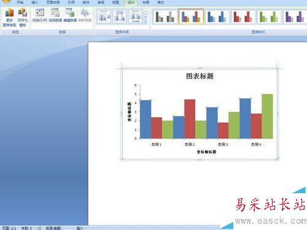Click the 类别 4 axis label
Image resolution: width=307 pixels, height=230 pixels.
coord(256,144)
